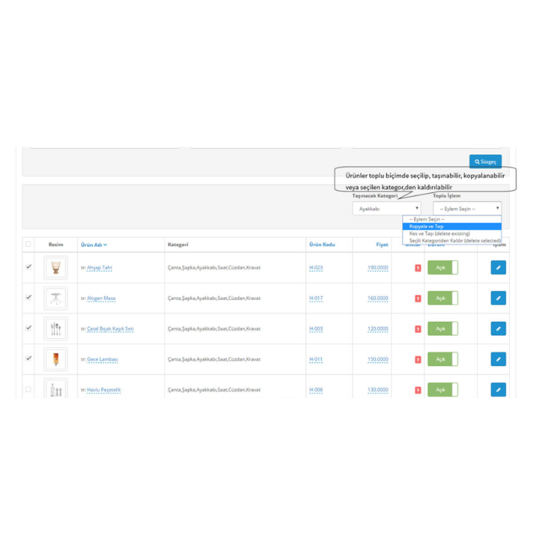The height and width of the screenshot is (536, 536).
Task: Open the H-023 product code link
Action: pyautogui.click(x=316, y=267)
